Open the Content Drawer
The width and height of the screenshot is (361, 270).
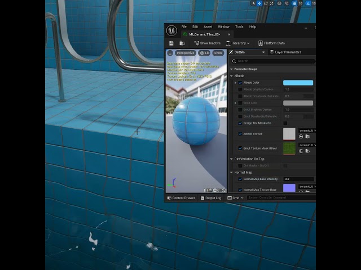(x=181, y=198)
